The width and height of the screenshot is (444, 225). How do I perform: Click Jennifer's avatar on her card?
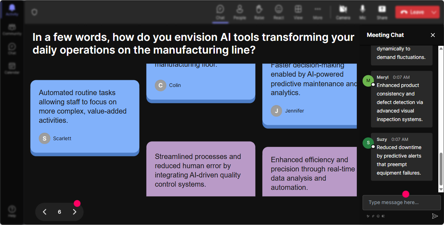click(x=276, y=111)
